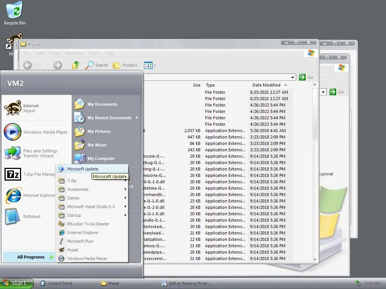Click the Forward navigation arrow
The width and height of the screenshot is (386, 289).
58,65
